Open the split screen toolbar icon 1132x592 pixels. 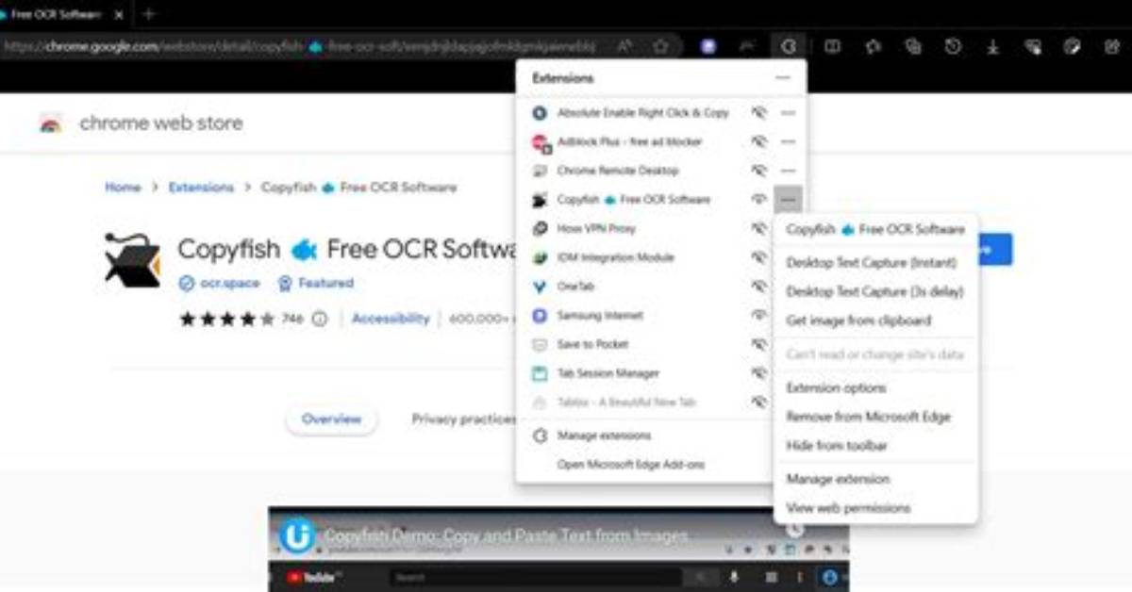tap(832, 46)
